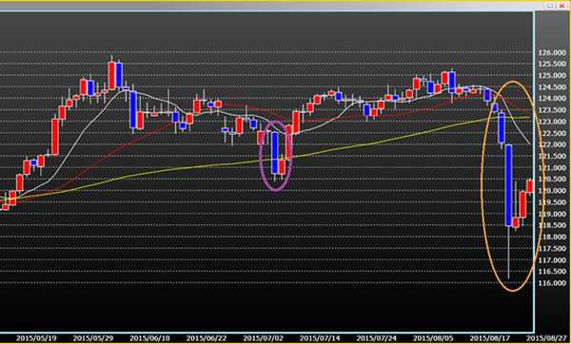Select the 2015/06/22 date label
Viewport: 571px width, 344px height.
pyautogui.click(x=207, y=338)
